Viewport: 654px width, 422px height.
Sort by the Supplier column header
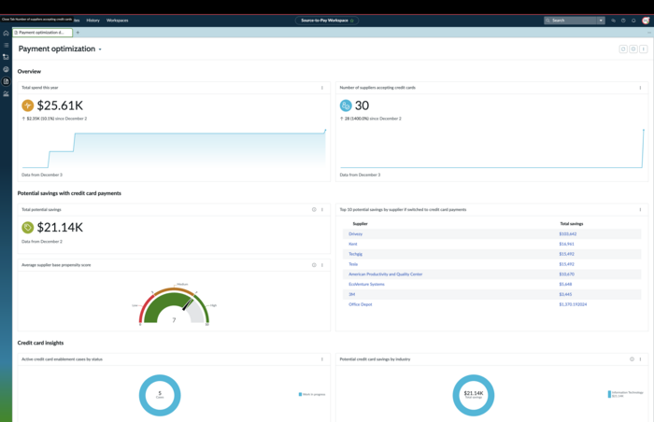pos(360,224)
